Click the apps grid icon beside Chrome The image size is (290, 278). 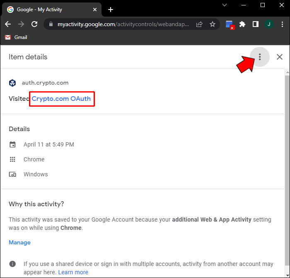pos(12,159)
